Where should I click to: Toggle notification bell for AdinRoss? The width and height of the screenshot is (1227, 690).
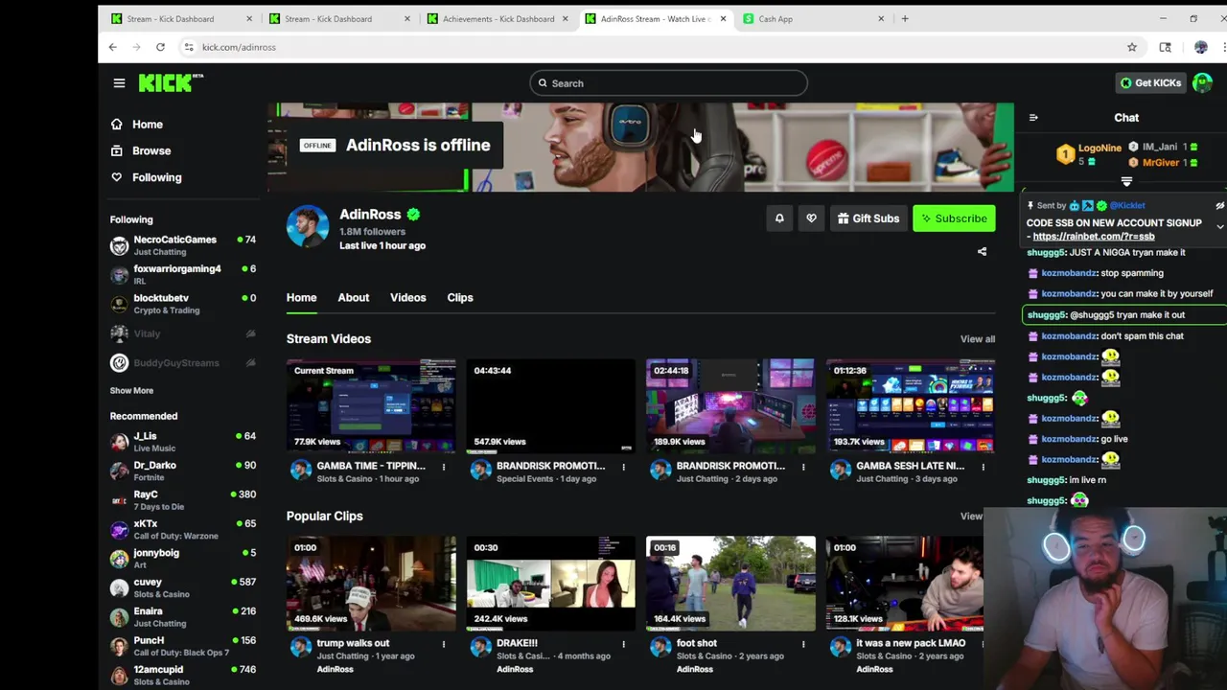point(779,218)
